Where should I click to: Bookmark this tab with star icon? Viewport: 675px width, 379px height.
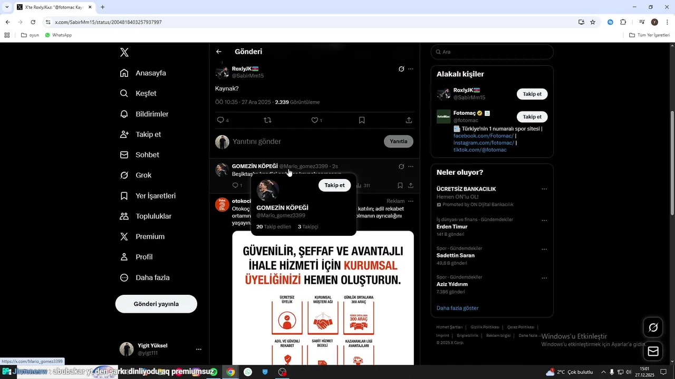[x=593, y=22]
